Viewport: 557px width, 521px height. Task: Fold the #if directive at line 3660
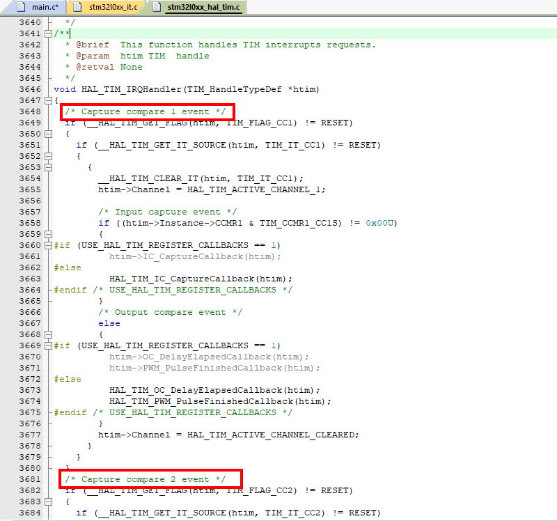pos(47,245)
